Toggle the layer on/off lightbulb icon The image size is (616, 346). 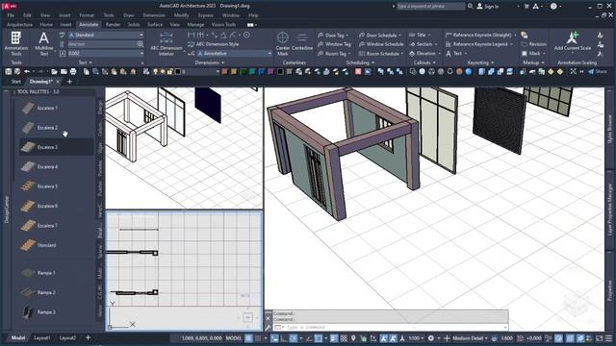click(156, 71)
